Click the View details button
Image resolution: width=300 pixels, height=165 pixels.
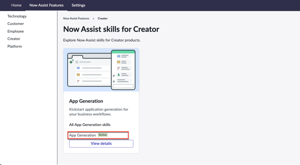101,144
